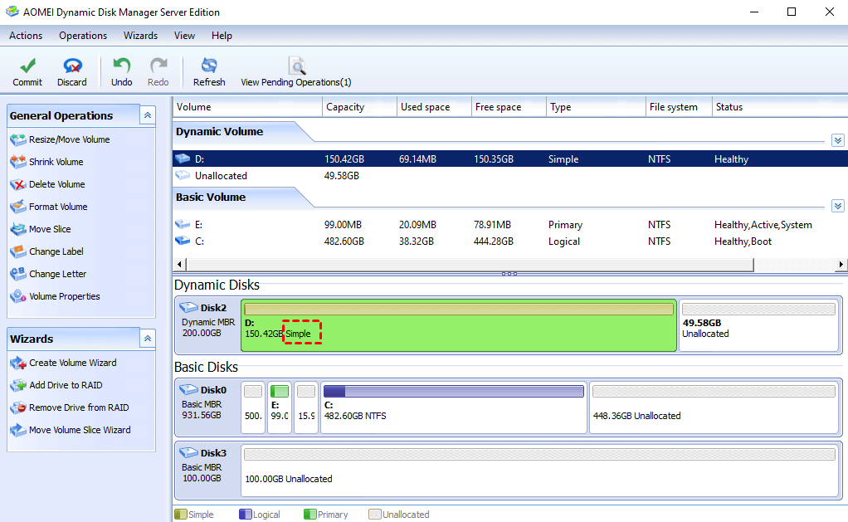The height and width of the screenshot is (522, 848).
Task: Collapse the Dynamic Volume group
Action: click(837, 140)
